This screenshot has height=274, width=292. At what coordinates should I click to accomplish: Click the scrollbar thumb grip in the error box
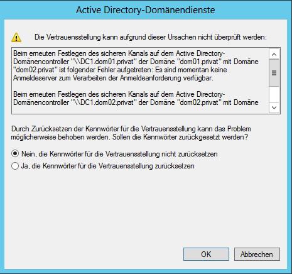(274, 73)
